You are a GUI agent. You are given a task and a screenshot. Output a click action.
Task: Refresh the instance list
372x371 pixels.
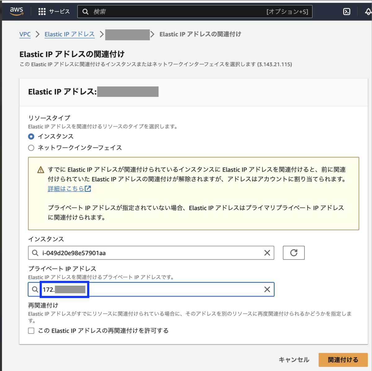click(x=294, y=253)
